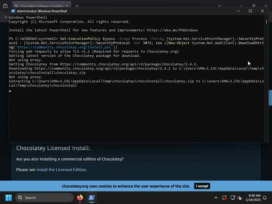Close the Chocolatey browser tab
The width and height of the screenshot is (272, 204).
pos(67,6)
